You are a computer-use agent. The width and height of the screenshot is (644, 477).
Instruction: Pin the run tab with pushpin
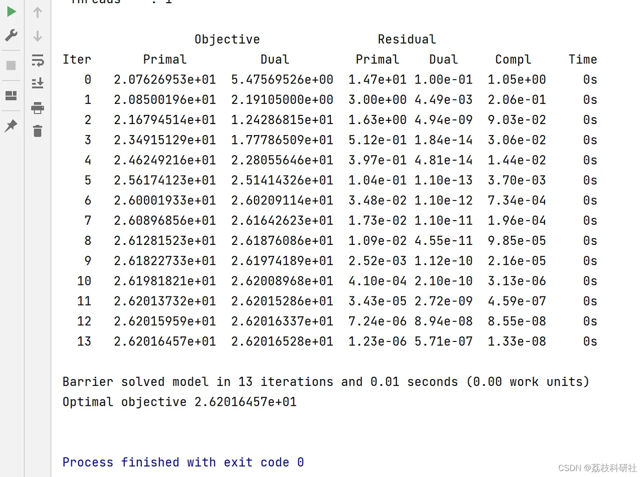click(11, 125)
